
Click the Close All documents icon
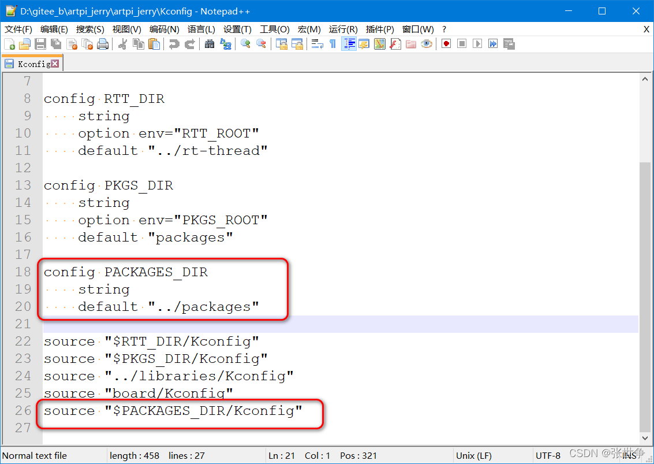coord(87,44)
